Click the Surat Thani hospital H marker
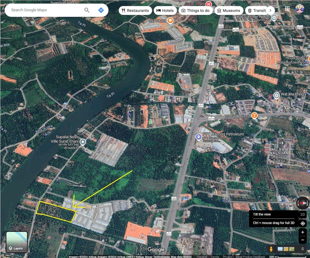The width and height of the screenshot is (310, 258). [x=209, y=4]
